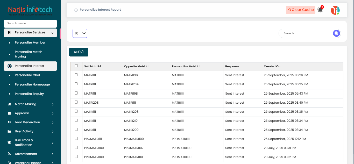Open Personalize Homepage menu item
The image size is (354, 164).
point(32,84)
